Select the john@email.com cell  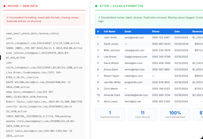[x=134, y=38]
